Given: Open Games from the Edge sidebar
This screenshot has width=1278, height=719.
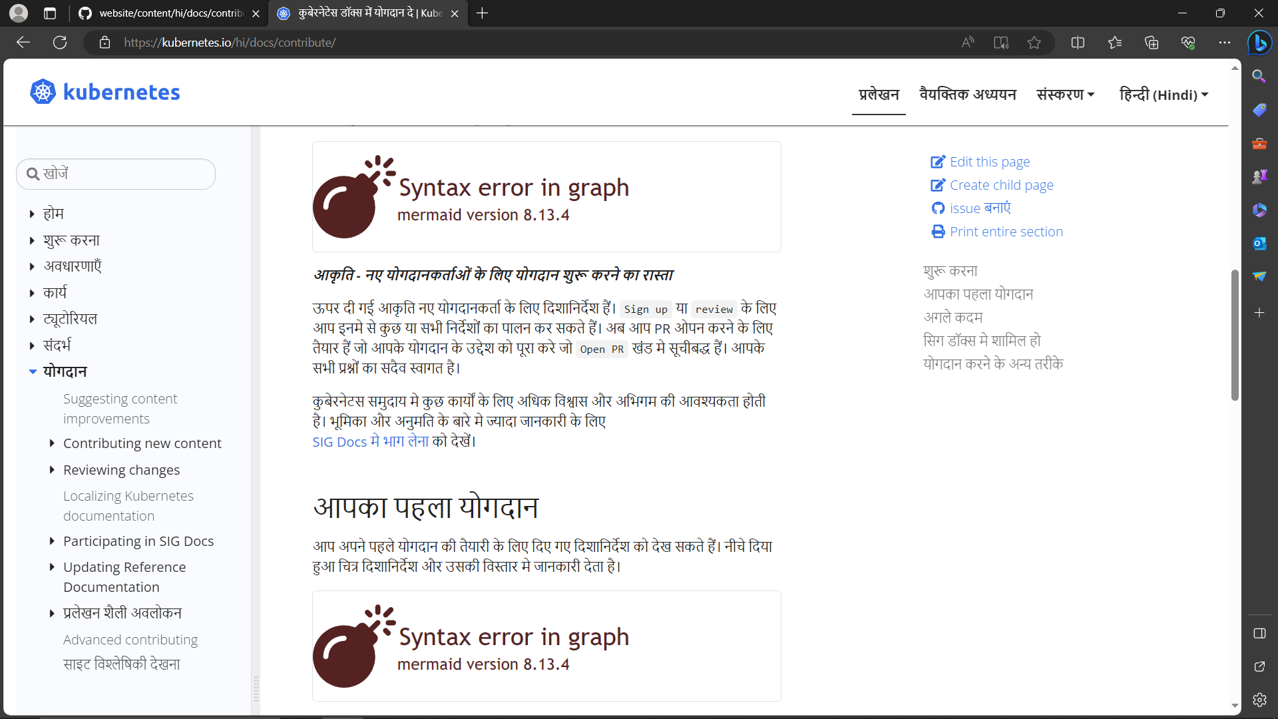Looking at the screenshot, I should tap(1259, 176).
